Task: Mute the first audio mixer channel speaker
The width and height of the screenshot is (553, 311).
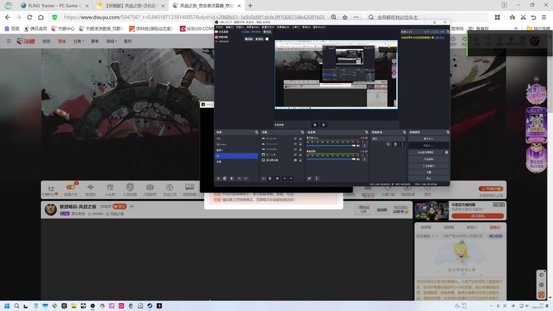Action: click(x=358, y=146)
